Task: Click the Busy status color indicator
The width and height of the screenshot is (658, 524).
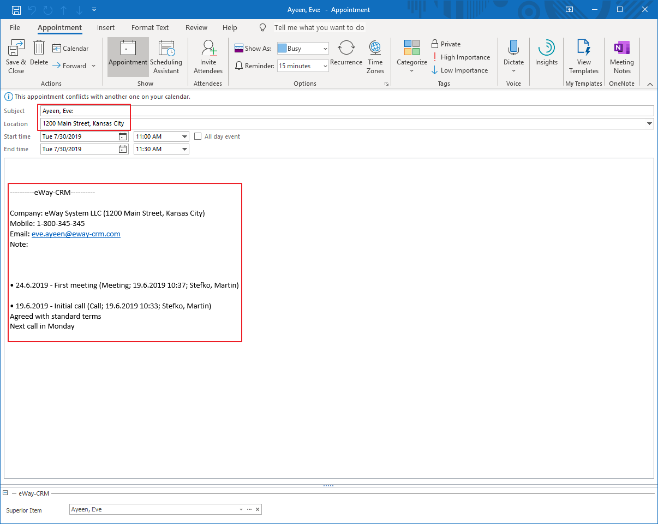Action: tap(281, 48)
